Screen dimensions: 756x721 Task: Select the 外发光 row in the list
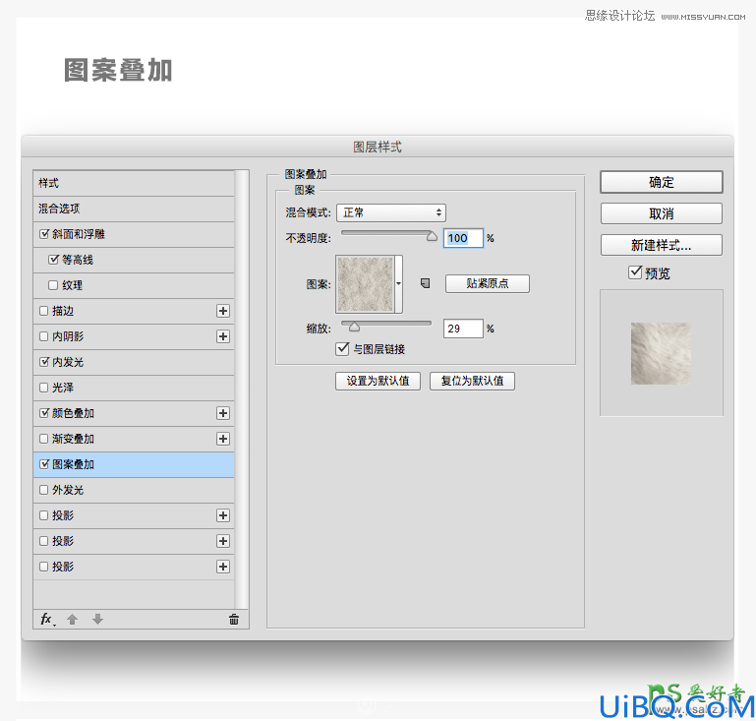[x=134, y=490]
